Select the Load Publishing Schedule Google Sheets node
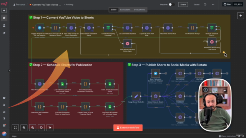Image resolution: width=246 pixels, height=138 pixels. pyautogui.click(x=62, y=84)
